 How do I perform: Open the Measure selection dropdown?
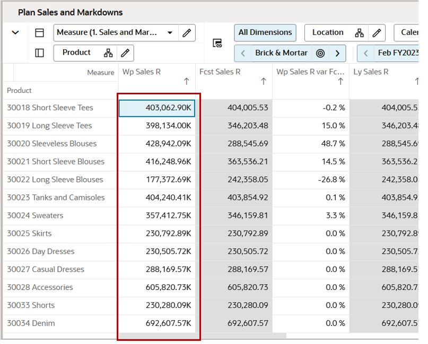[170, 33]
